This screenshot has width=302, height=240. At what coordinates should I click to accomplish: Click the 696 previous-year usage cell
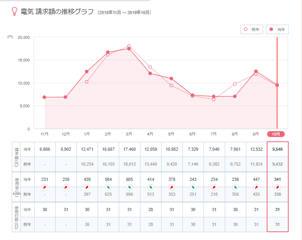pos(129,195)
